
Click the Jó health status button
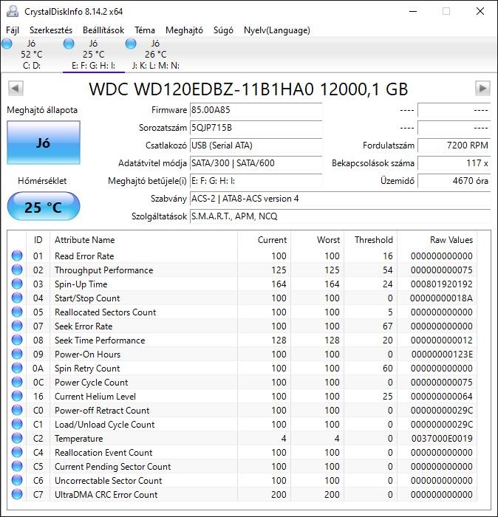[44, 143]
